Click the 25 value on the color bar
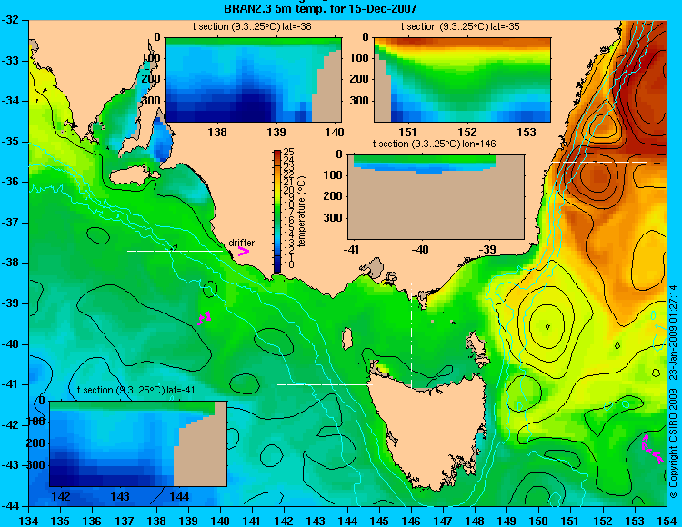682x527 pixels. 289,152
